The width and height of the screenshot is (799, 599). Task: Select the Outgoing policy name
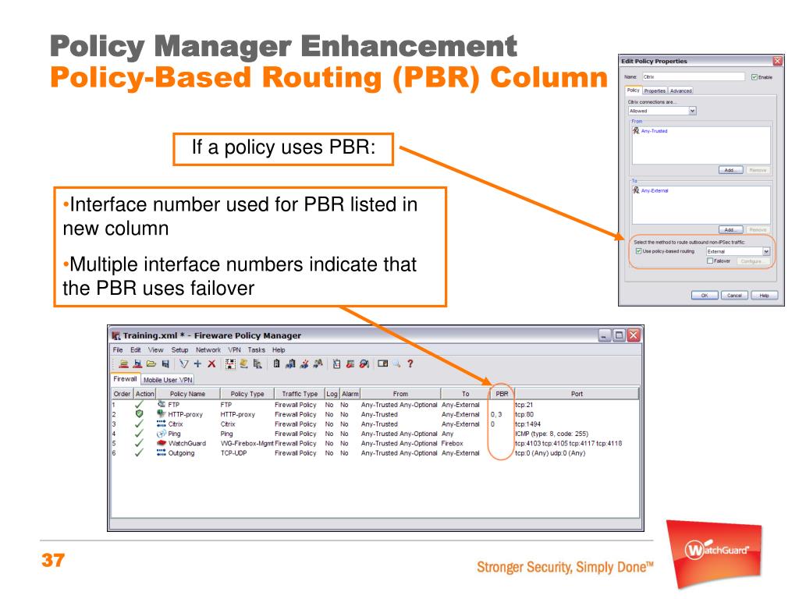(x=181, y=453)
